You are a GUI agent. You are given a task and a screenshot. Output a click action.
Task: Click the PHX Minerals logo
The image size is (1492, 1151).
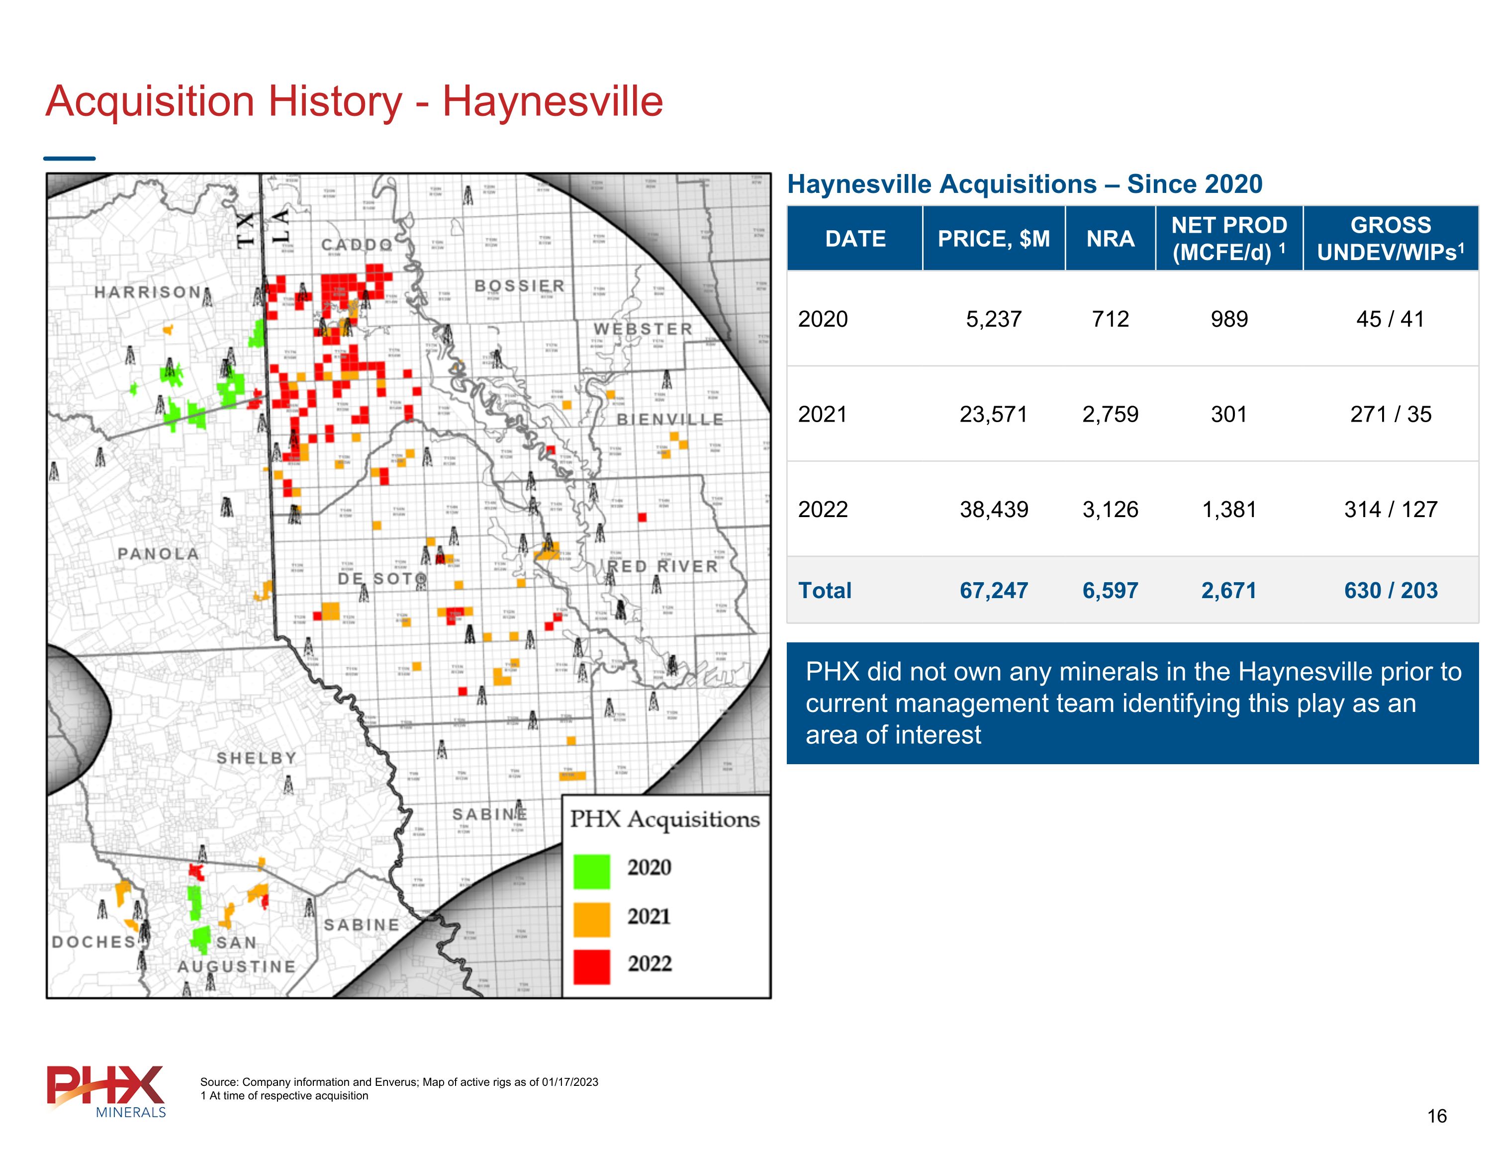coord(106,1091)
